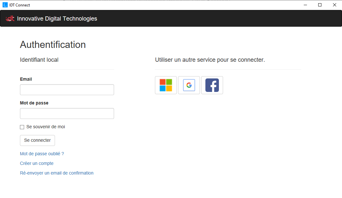
Task: Click the bold 'Email' field label
Action: coord(26,79)
